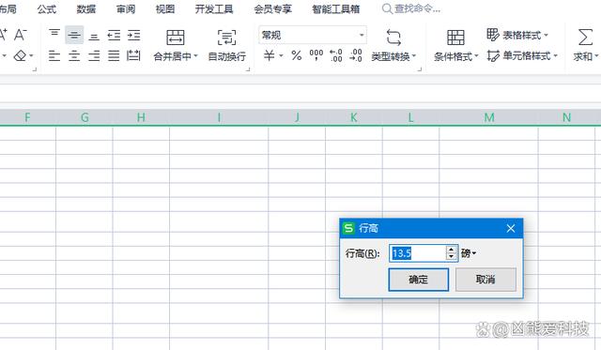The height and width of the screenshot is (350, 601).
Task: Click the Sum (求和) sigma icon
Action: [x=585, y=38]
